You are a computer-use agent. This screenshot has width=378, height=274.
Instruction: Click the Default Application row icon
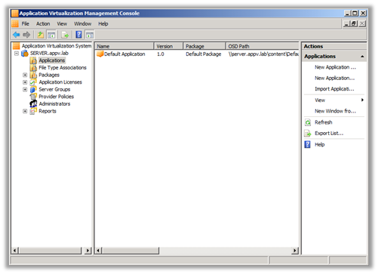(x=100, y=54)
